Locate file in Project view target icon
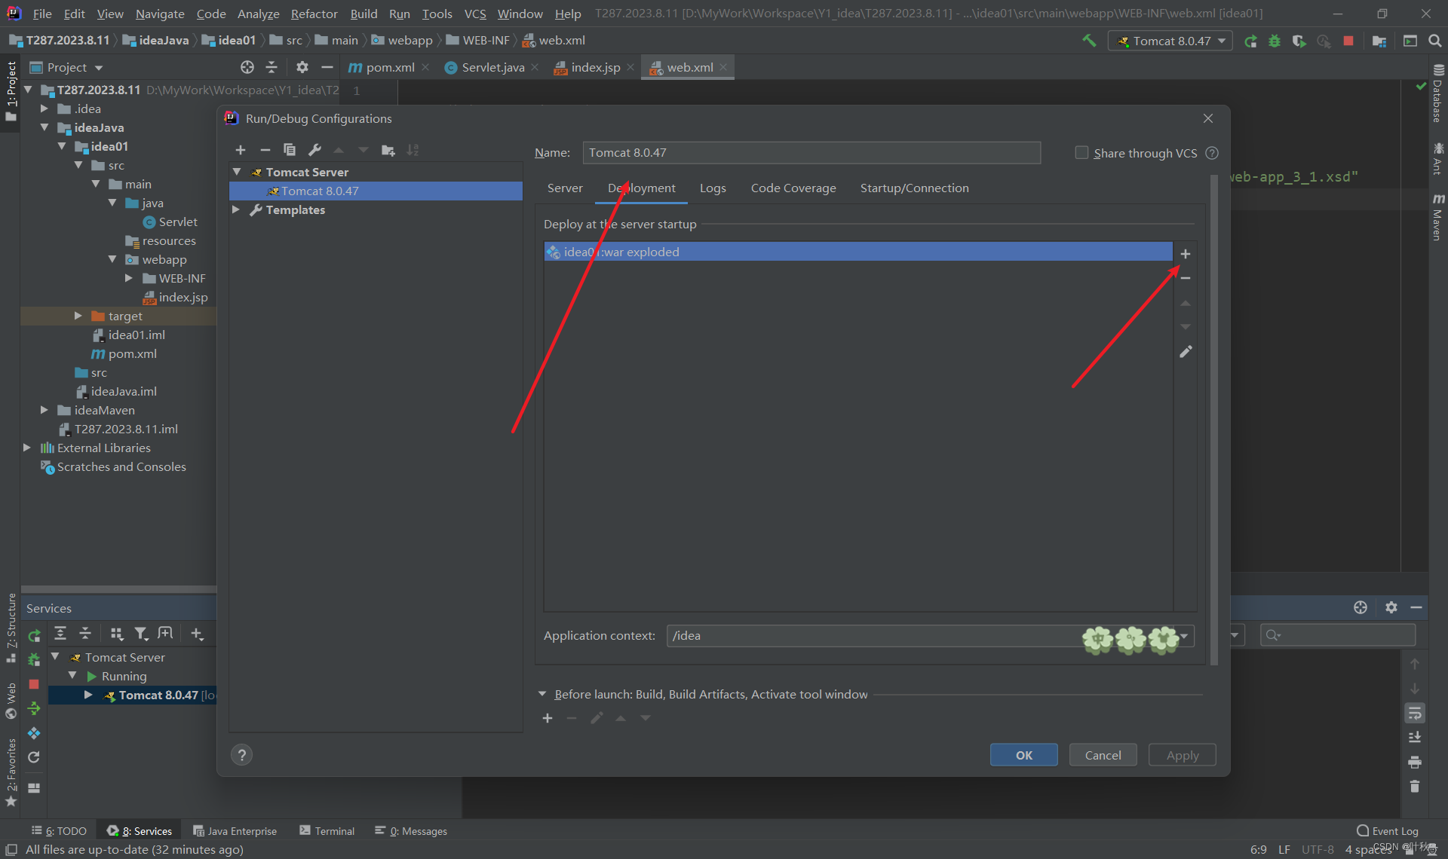Screen dimensions: 1448x859 (x=247, y=67)
